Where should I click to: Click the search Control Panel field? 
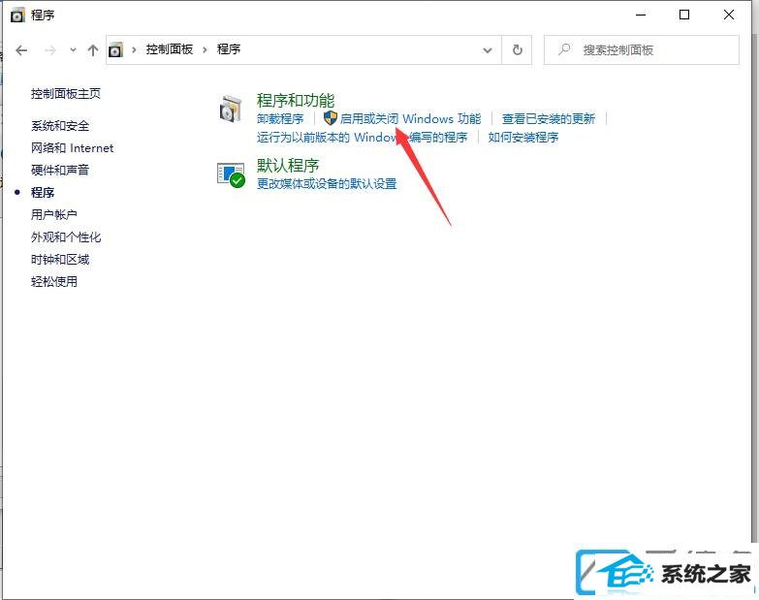pyautogui.click(x=642, y=49)
